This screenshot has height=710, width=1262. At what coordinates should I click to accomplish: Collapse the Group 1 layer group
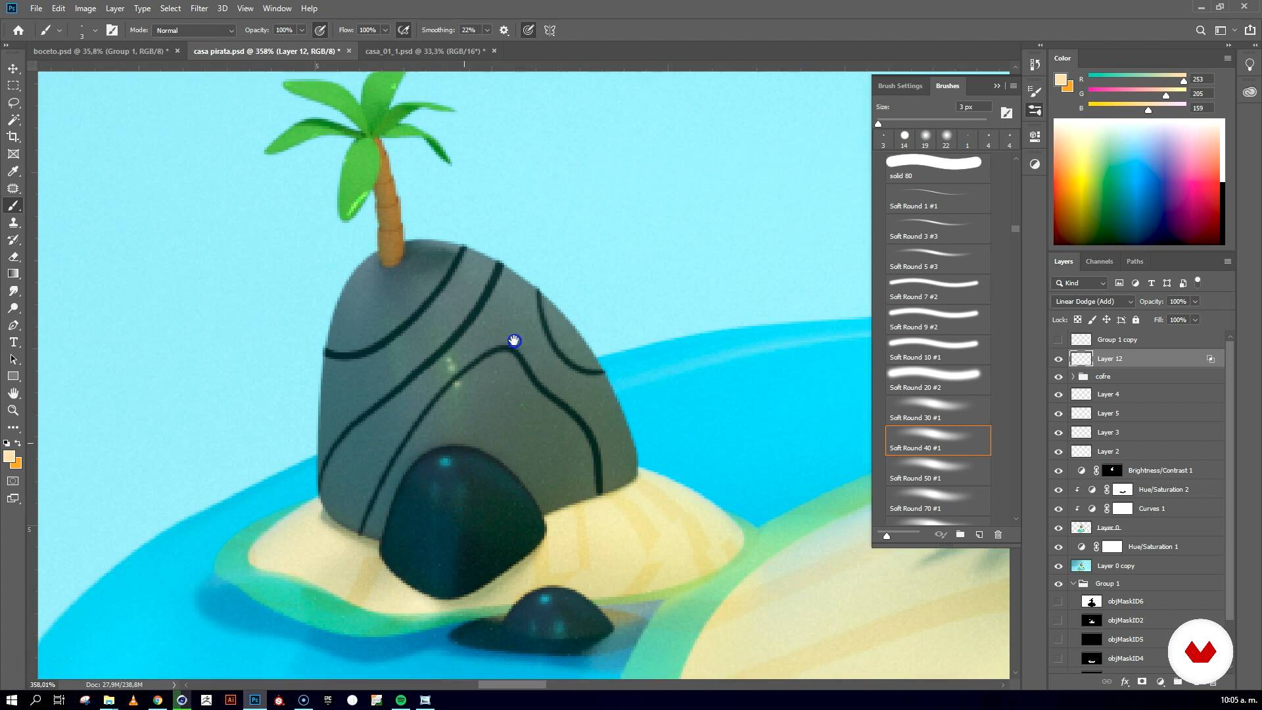tap(1073, 584)
